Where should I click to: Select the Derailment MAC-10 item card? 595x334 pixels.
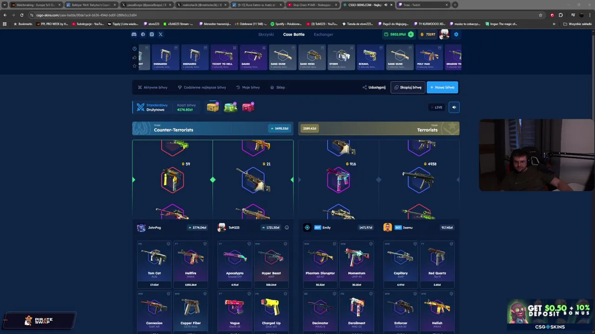coord(357,312)
